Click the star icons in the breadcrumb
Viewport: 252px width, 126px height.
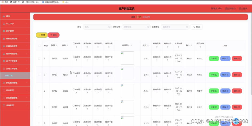click(139, 17)
